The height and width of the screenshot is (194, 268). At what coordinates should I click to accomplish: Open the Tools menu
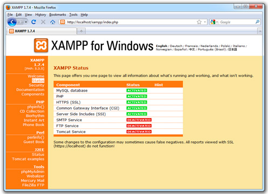click(x=73, y=15)
